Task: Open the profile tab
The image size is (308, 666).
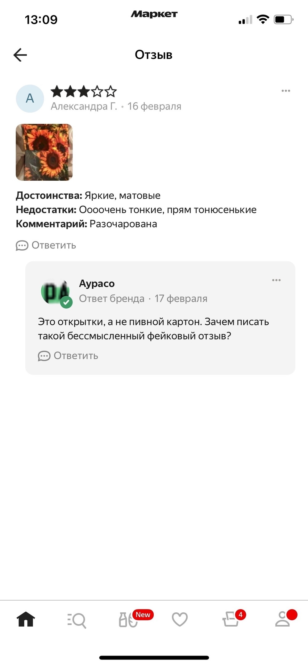Action: 283,619
